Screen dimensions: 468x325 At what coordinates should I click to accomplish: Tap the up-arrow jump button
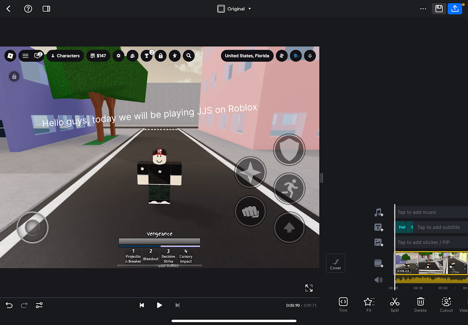click(289, 227)
